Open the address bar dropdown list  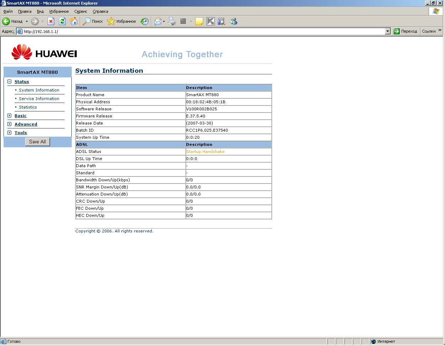388,31
